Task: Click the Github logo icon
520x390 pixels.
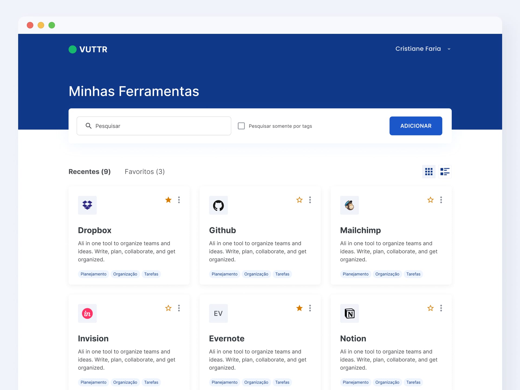Action: point(218,205)
